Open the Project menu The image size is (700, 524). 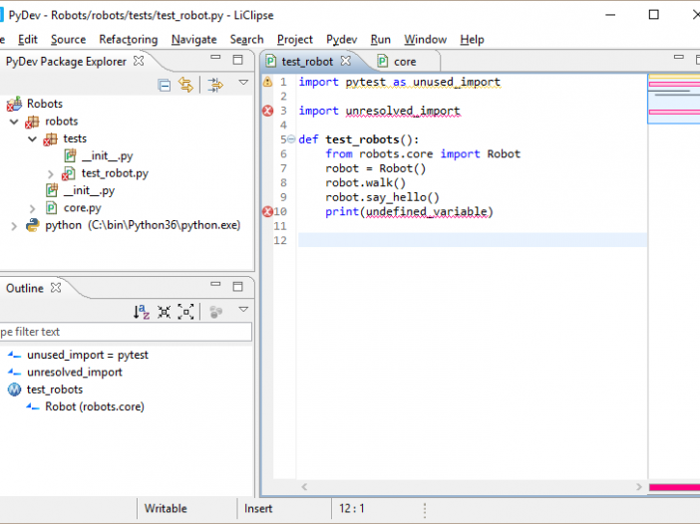(x=294, y=40)
